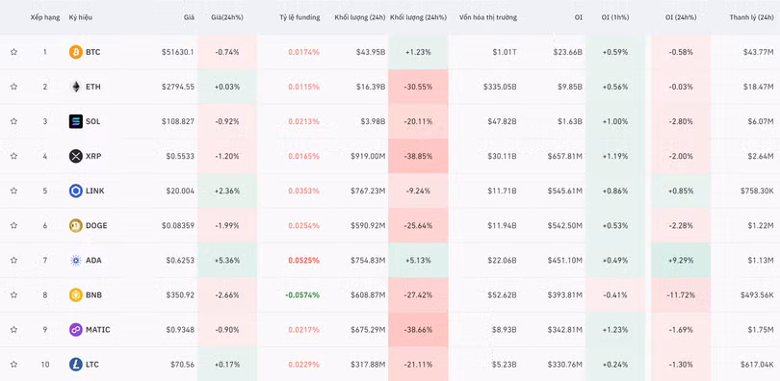Open the BTC symbol link

tap(93, 52)
